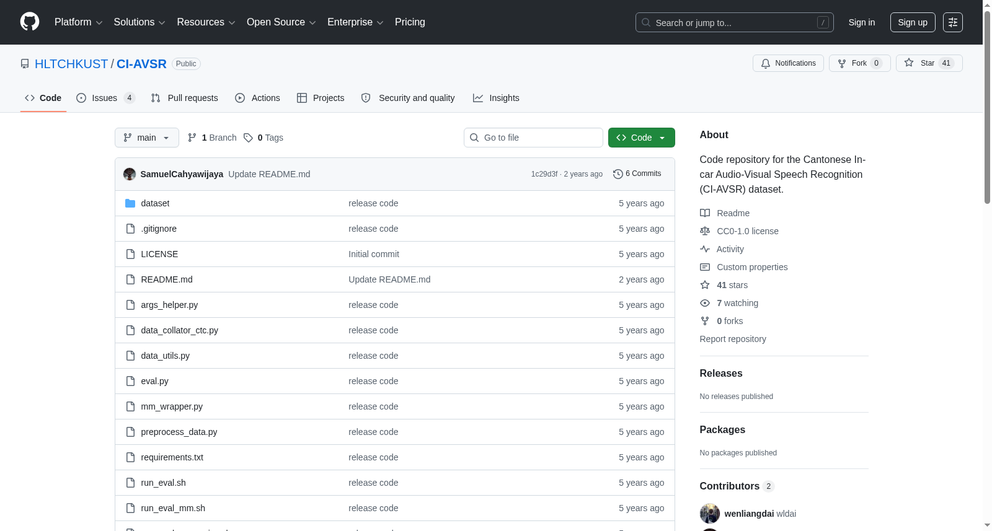
Task: Click the commit history clock icon
Action: (618, 174)
